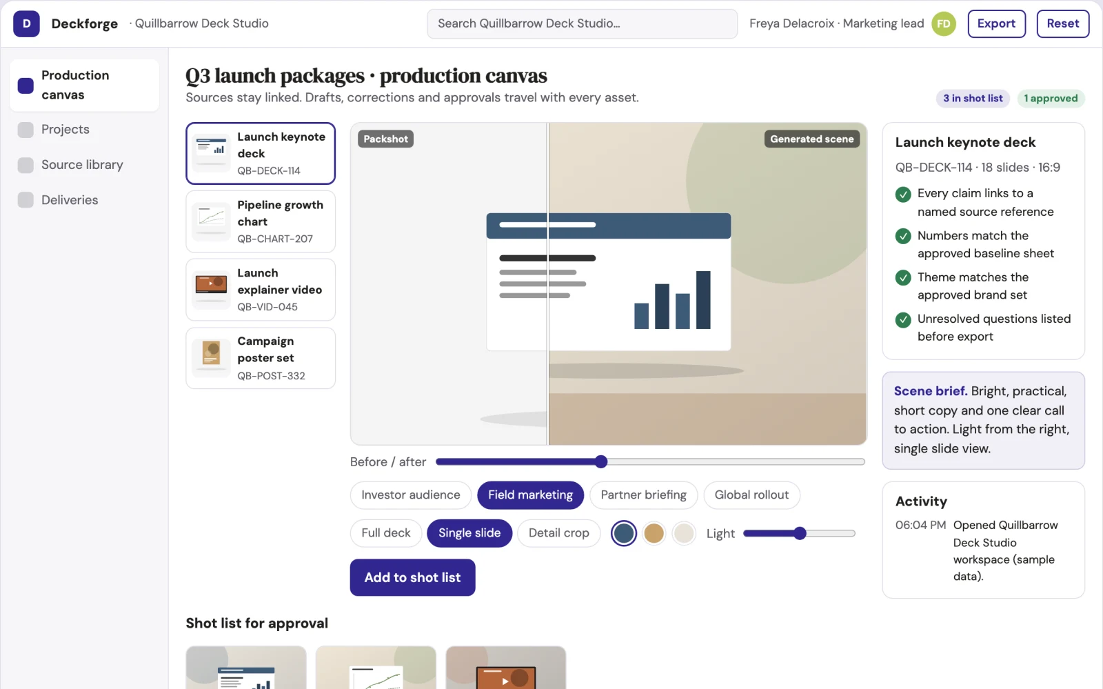
Task: Click the Deckforge D logo icon
Action: pyautogui.click(x=26, y=23)
